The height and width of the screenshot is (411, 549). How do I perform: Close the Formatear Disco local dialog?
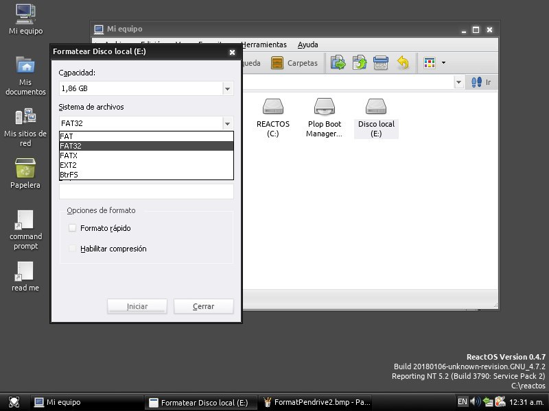232,53
